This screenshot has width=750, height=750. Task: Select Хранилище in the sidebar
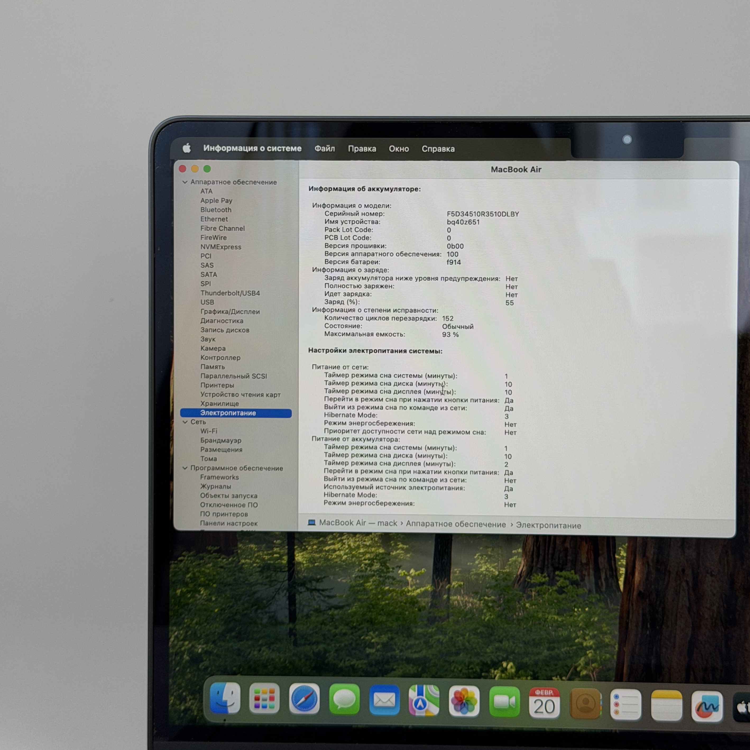[220, 404]
